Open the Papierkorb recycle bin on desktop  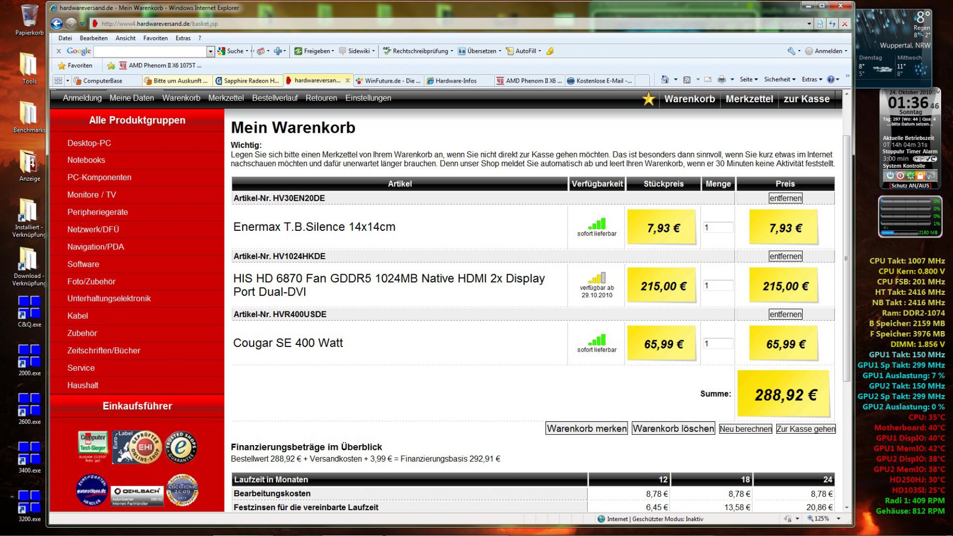(x=29, y=20)
